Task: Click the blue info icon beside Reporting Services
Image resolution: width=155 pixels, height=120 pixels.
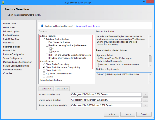Action: [x=42, y=26]
